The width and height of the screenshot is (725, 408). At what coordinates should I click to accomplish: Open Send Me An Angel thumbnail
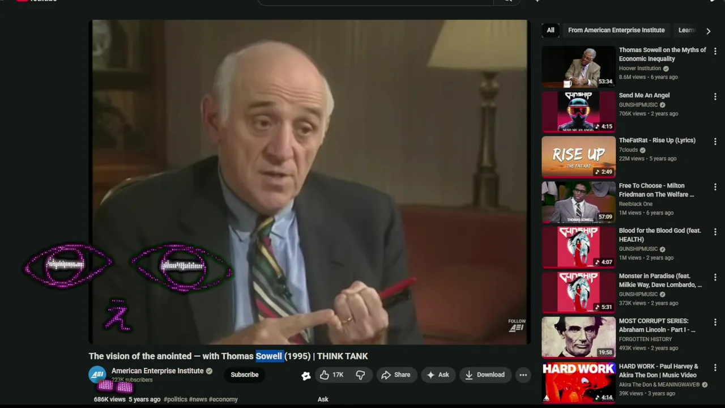pos(578,112)
